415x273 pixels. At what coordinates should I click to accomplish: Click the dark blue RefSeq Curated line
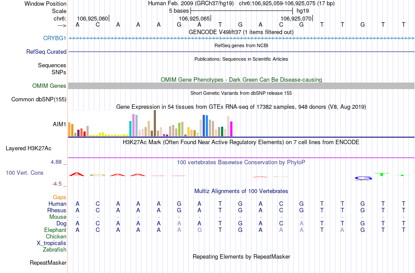tap(241, 52)
